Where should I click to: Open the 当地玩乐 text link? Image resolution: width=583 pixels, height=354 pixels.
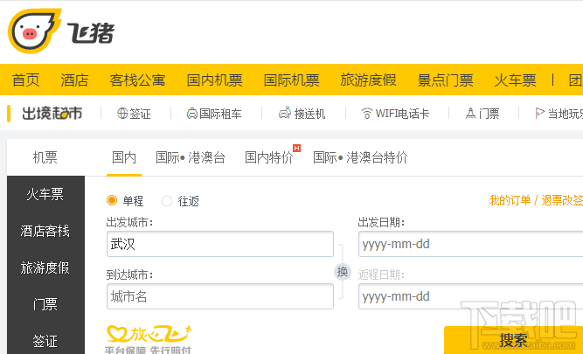566,114
